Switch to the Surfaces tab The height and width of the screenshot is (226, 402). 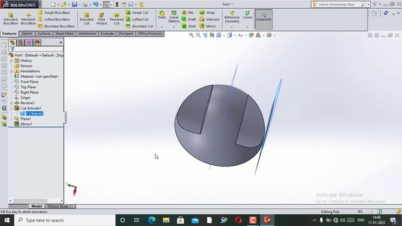[x=44, y=33]
